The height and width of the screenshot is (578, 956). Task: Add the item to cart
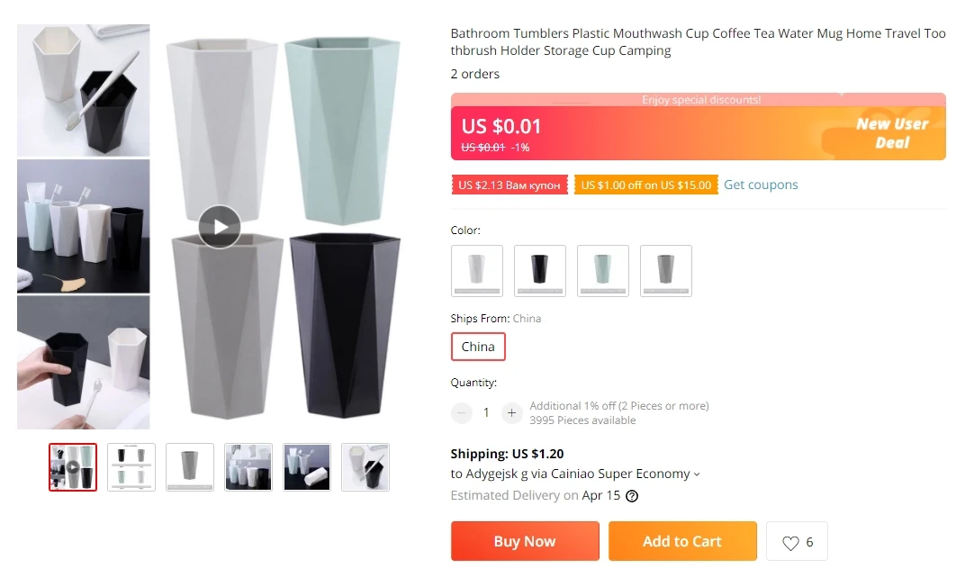[x=681, y=541]
